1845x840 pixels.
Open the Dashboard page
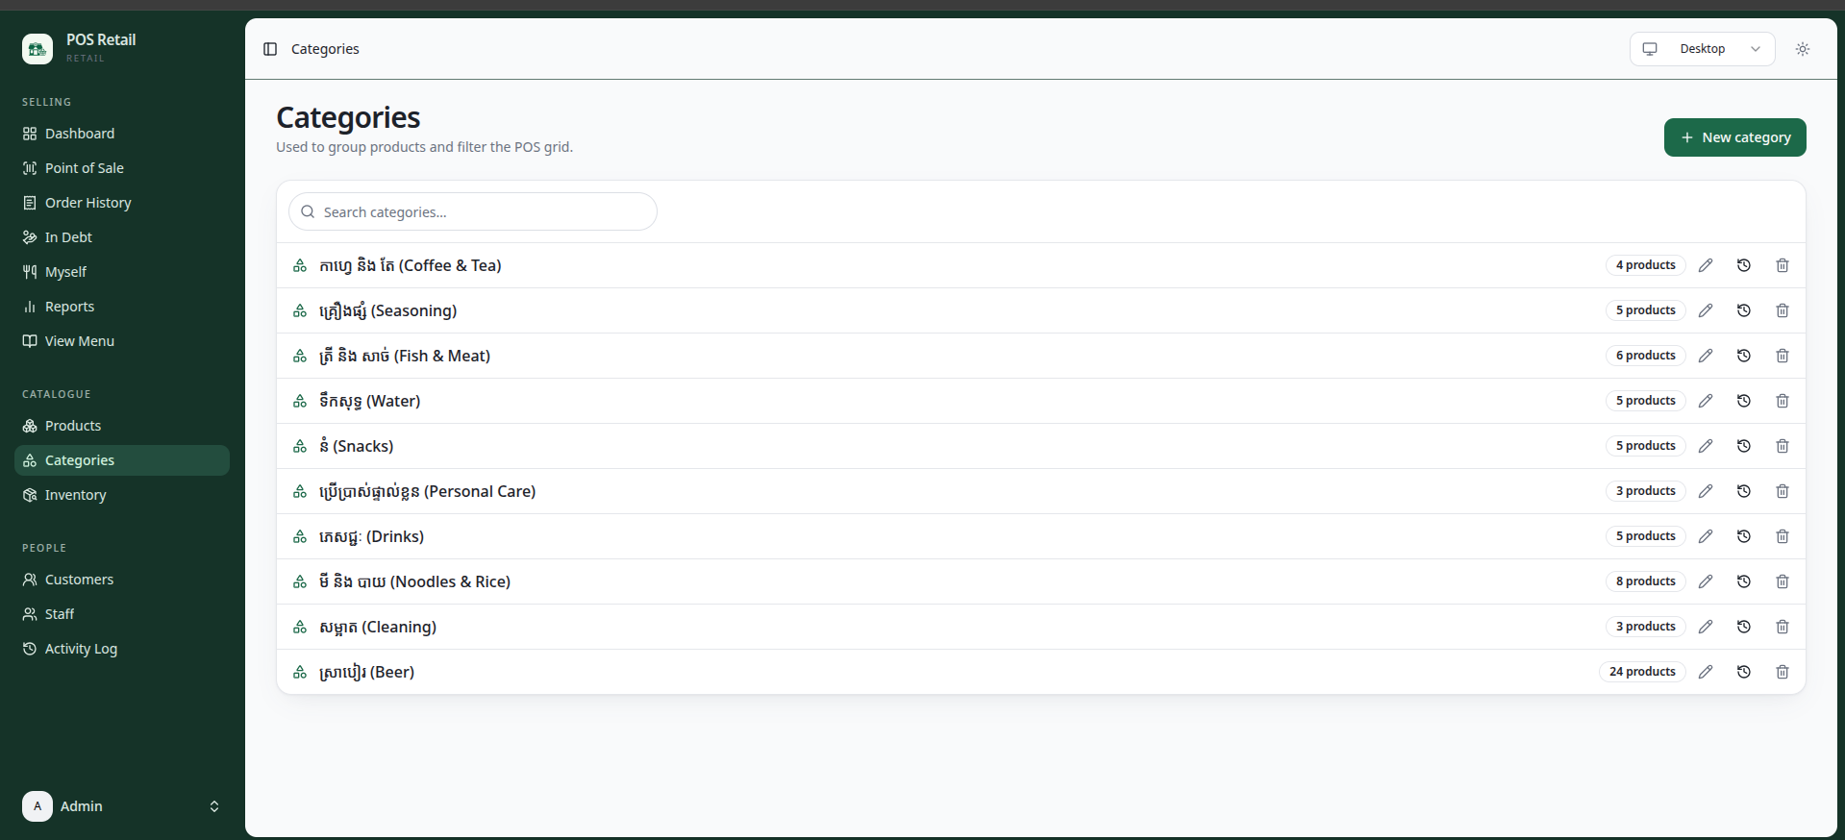tap(122, 134)
